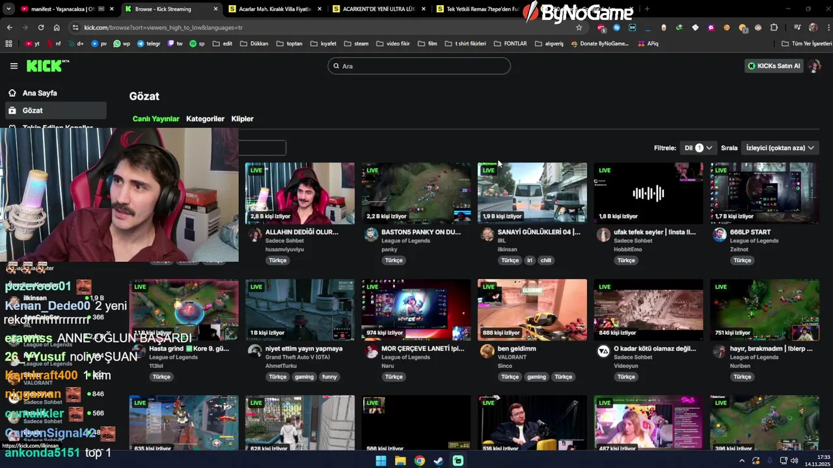Open the nf Netflix bookmark
This screenshot has height=468, width=833.
[54, 44]
